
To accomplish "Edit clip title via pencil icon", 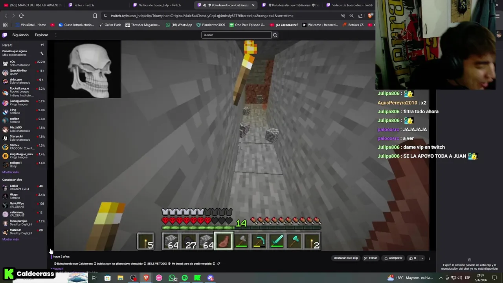I will coord(218,264).
